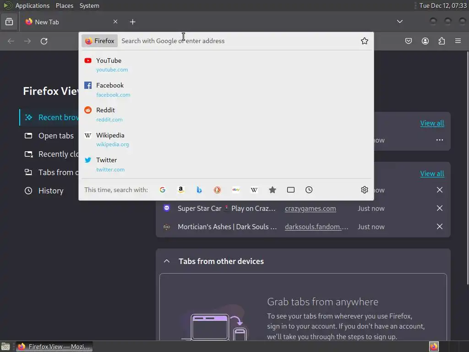This screenshot has height=352, width=469.
Task: Click the Firefox workspace icon in bottom panel
Action: (x=434, y=346)
